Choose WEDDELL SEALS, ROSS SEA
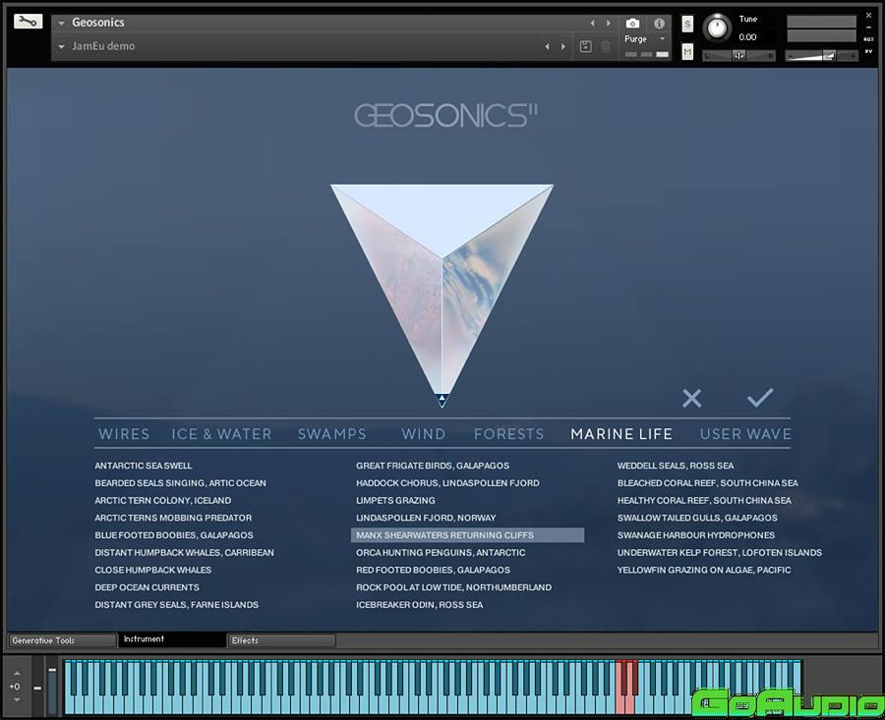Screen dimensions: 885x720 (676, 466)
